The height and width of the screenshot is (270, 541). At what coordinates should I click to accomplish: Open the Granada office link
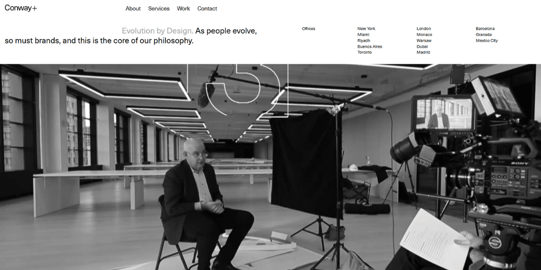tap(484, 35)
